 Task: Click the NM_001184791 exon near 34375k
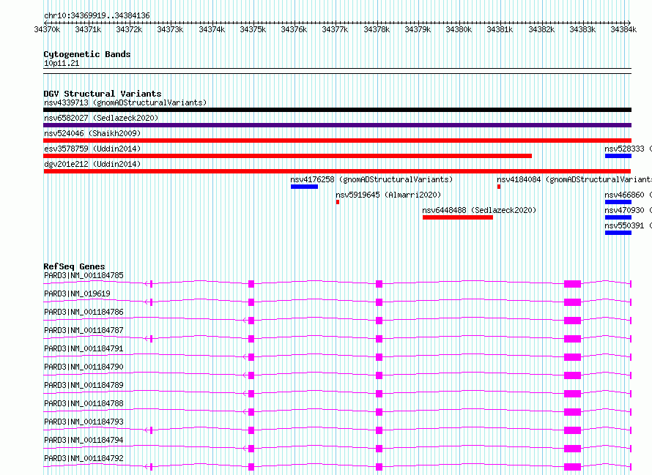point(251,357)
